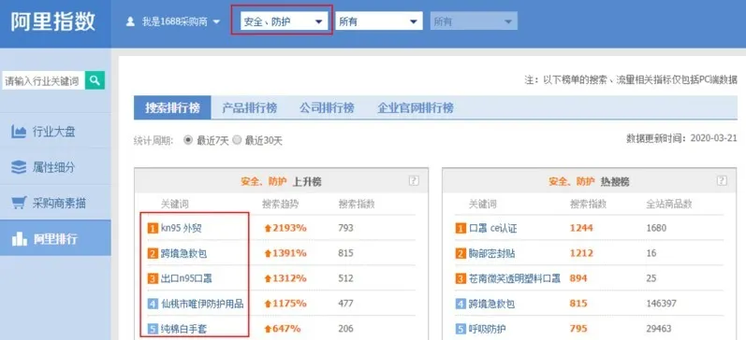Open the disabled third 所有 dropdown
This screenshot has width=746, height=340.
click(x=474, y=21)
